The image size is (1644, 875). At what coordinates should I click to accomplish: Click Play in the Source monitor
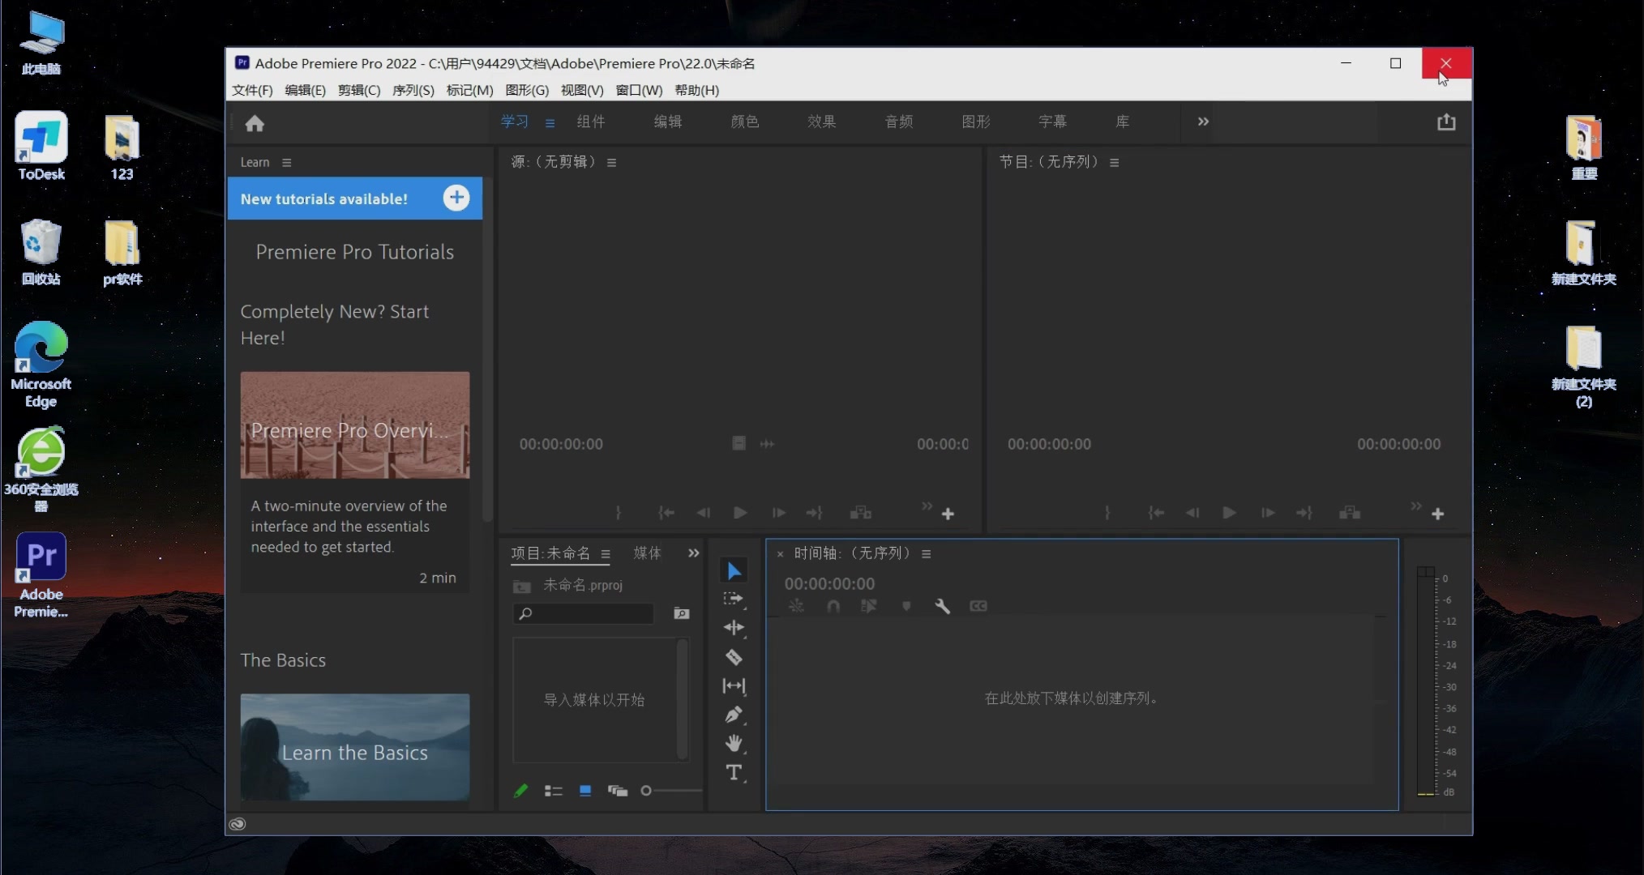[x=740, y=513]
